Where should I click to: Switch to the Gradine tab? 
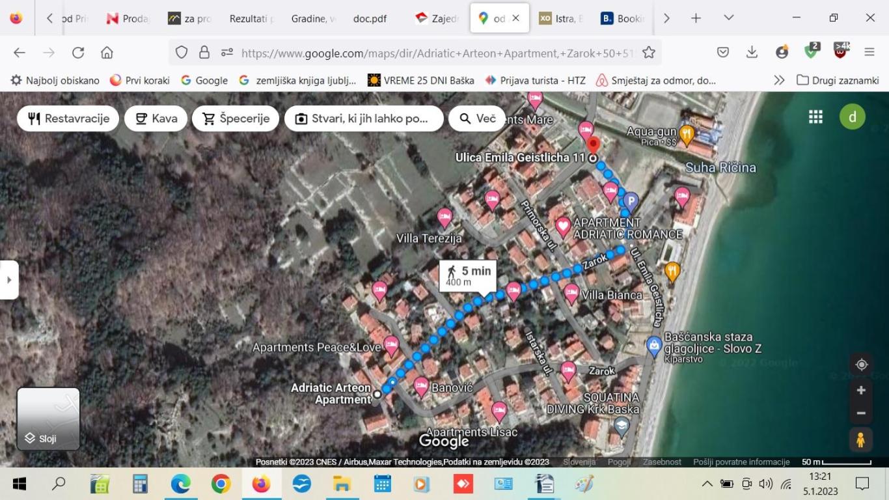point(313,18)
